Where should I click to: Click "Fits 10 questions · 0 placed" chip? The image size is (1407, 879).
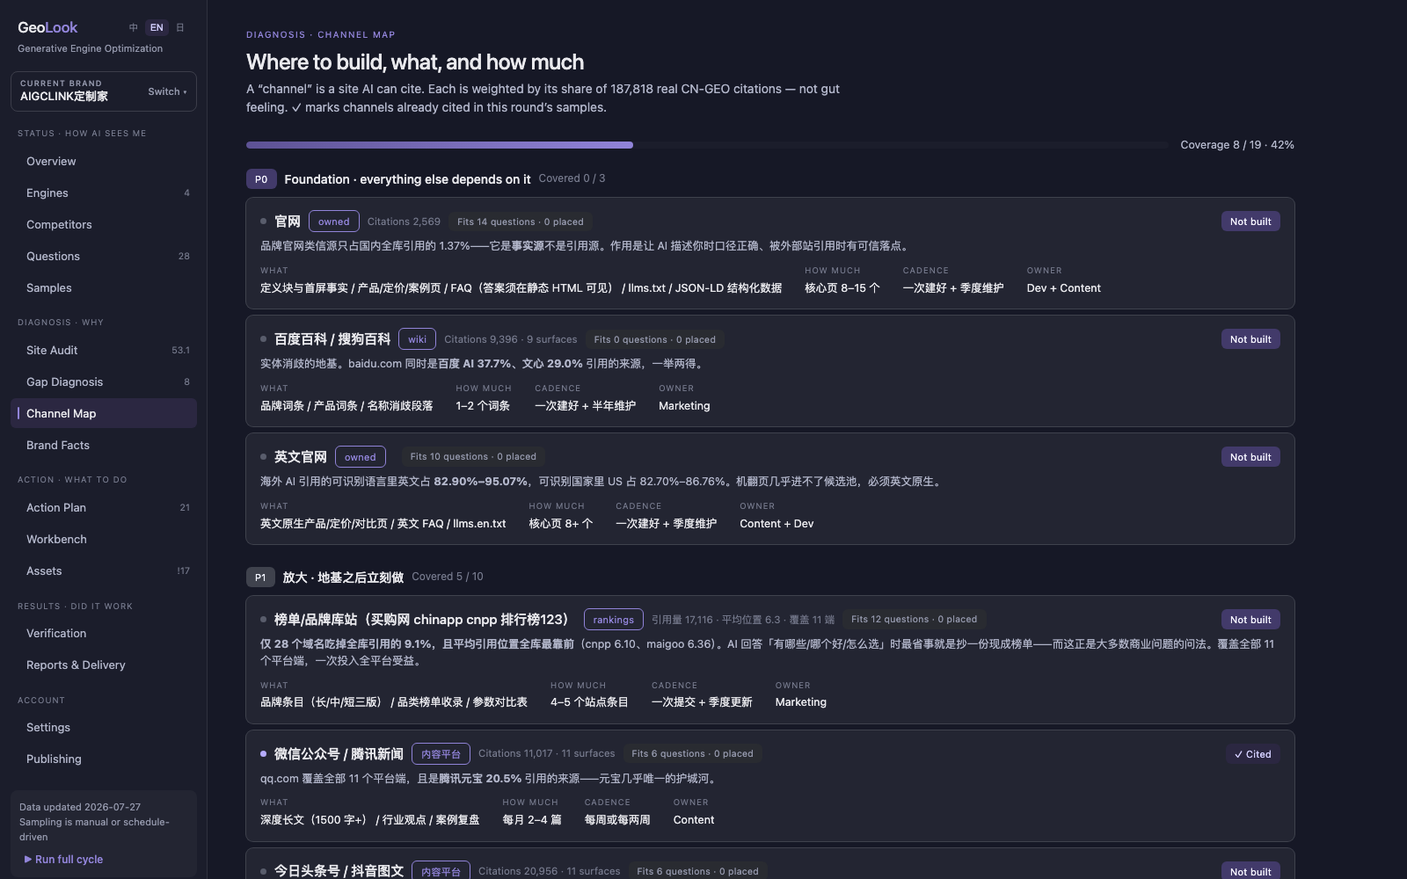[473, 457]
